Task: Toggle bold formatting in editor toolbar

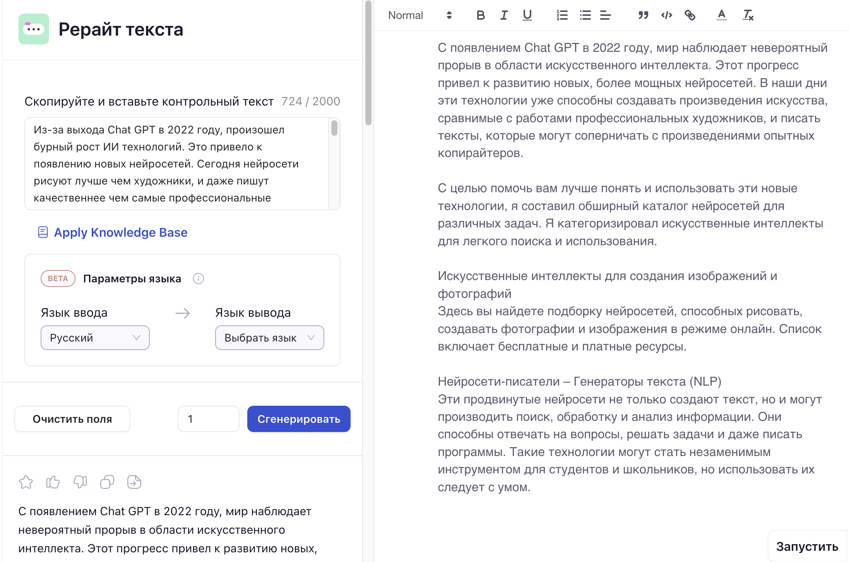Action: (x=481, y=15)
